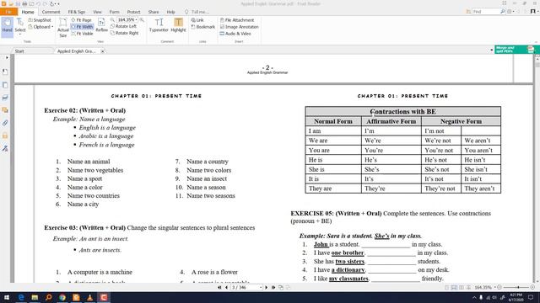This screenshot has height=303, width=540.
Task: Open the Form ribbon tab
Action: [x=115, y=12]
